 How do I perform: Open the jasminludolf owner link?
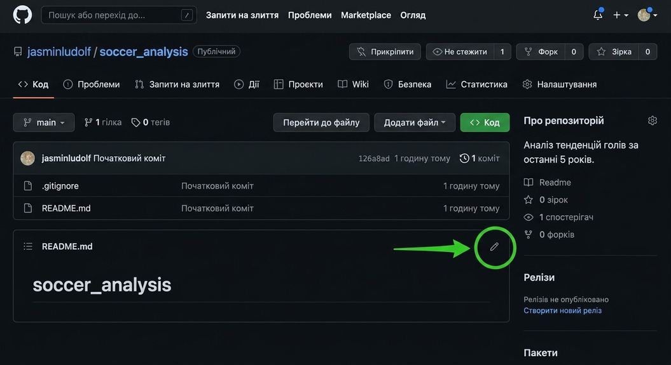59,51
